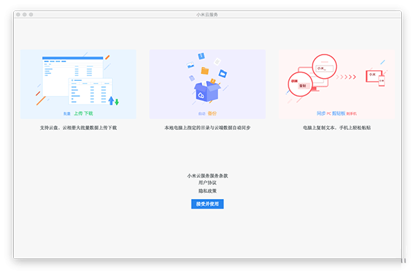Minimize the window using the middle title button
This screenshot has height=275, width=415.
(25, 15)
